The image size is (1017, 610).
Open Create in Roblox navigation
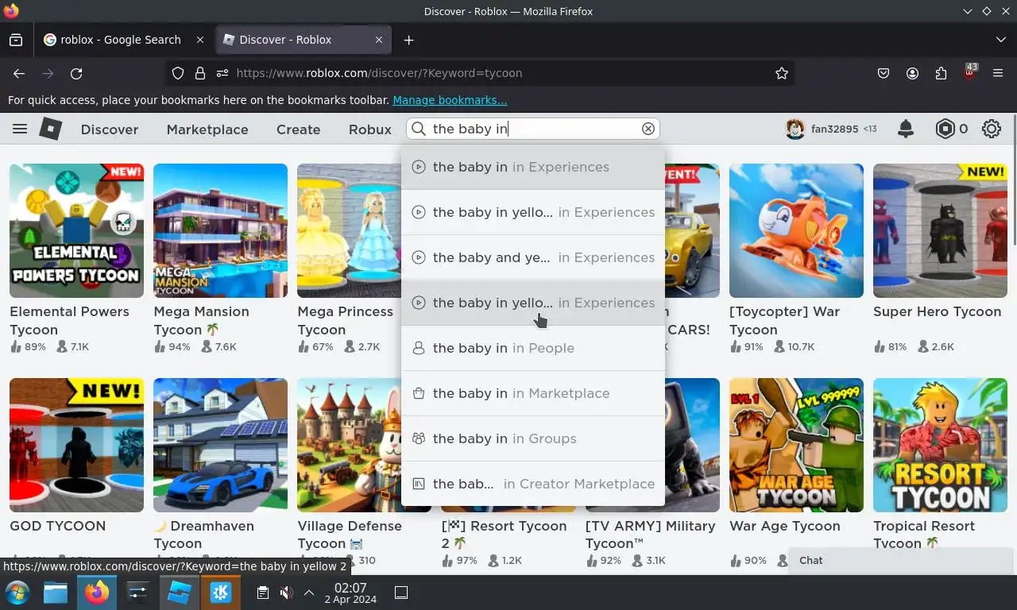[x=298, y=129]
